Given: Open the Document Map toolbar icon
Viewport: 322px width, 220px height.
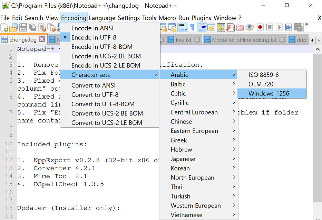Looking at the screenshot, I should [x=221, y=27].
